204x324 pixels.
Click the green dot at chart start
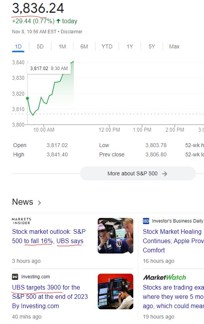coord(27,99)
